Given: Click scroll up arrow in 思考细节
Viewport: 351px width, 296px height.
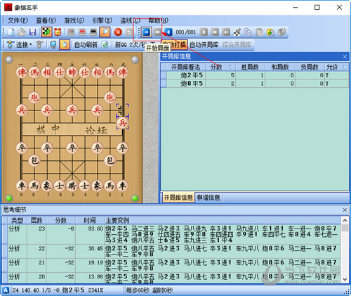Looking at the screenshot, I should coord(345,220).
